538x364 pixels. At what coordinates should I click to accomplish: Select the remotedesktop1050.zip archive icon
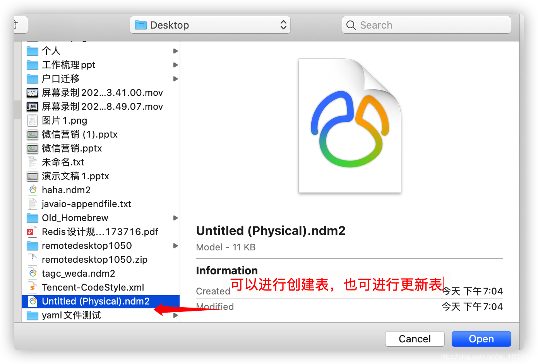pos(33,259)
